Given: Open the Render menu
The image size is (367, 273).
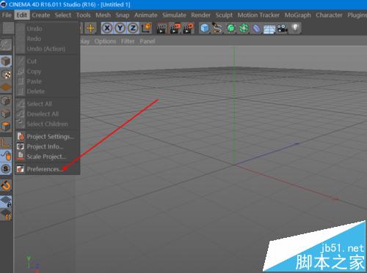Looking at the screenshot, I should pos(200,15).
